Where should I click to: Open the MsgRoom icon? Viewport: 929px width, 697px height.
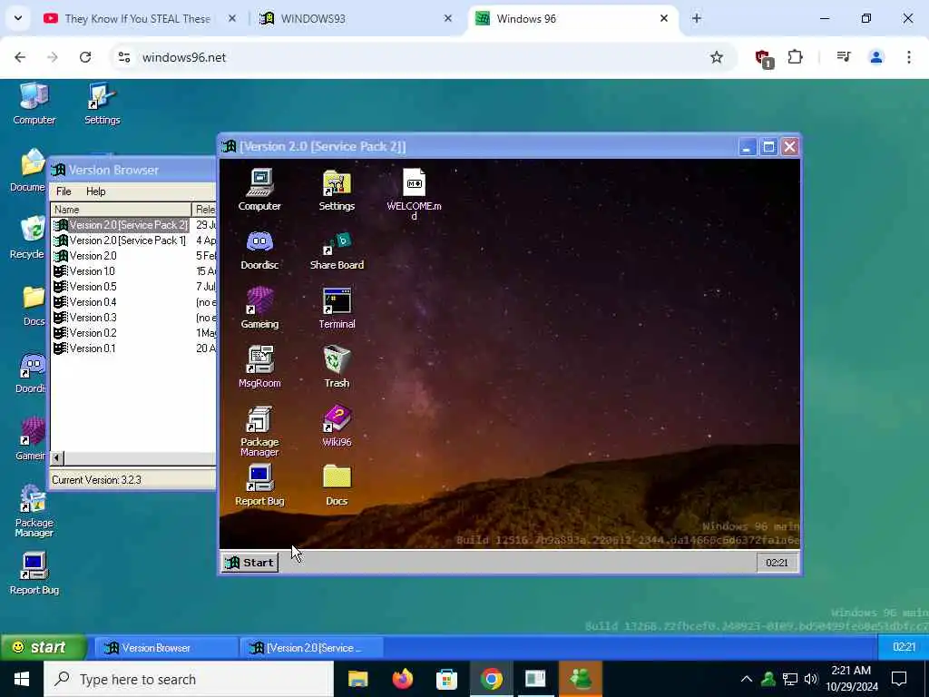click(x=259, y=367)
